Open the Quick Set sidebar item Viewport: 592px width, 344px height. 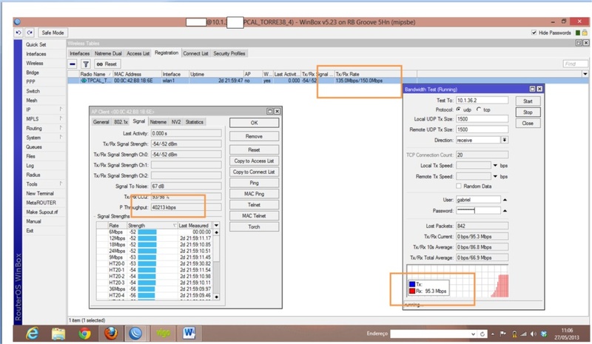pyautogui.click(x=36, y=44)
